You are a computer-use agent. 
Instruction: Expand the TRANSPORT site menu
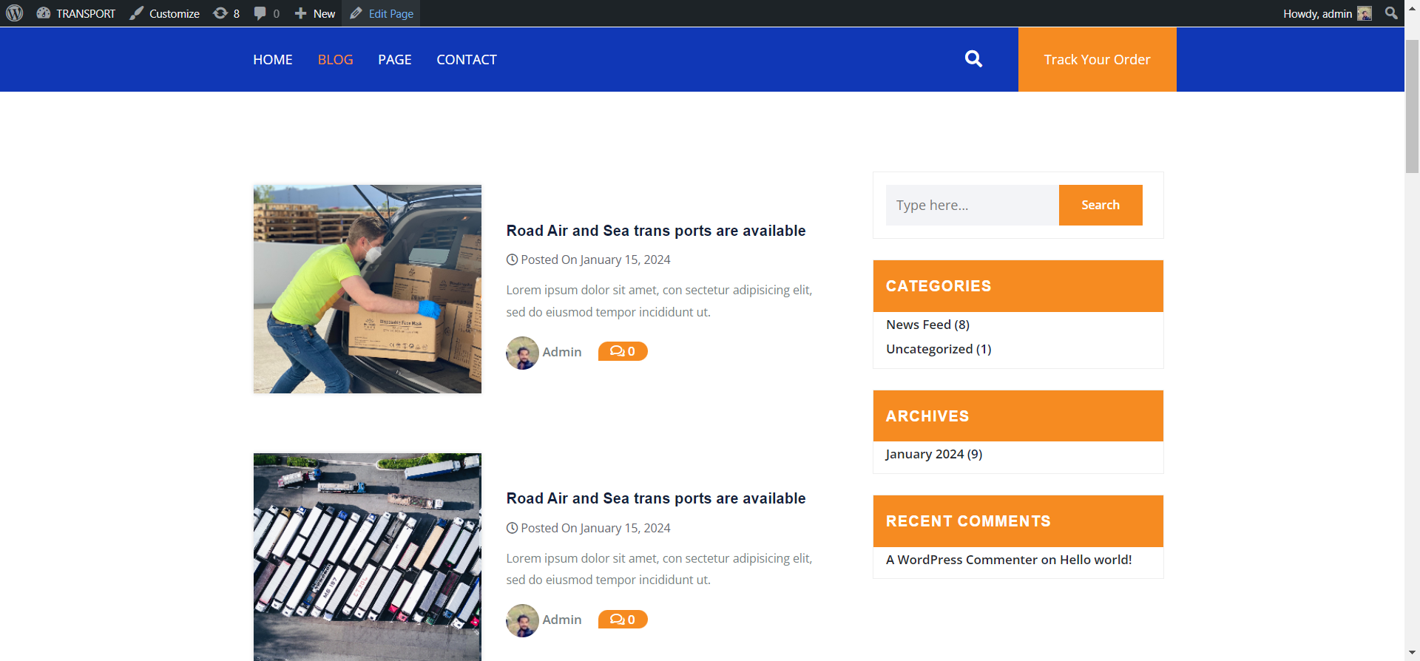[x=76, y=13]
